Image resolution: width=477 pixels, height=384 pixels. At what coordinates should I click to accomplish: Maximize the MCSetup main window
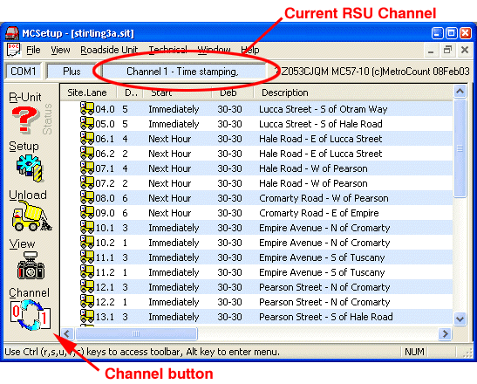[451, 33]
